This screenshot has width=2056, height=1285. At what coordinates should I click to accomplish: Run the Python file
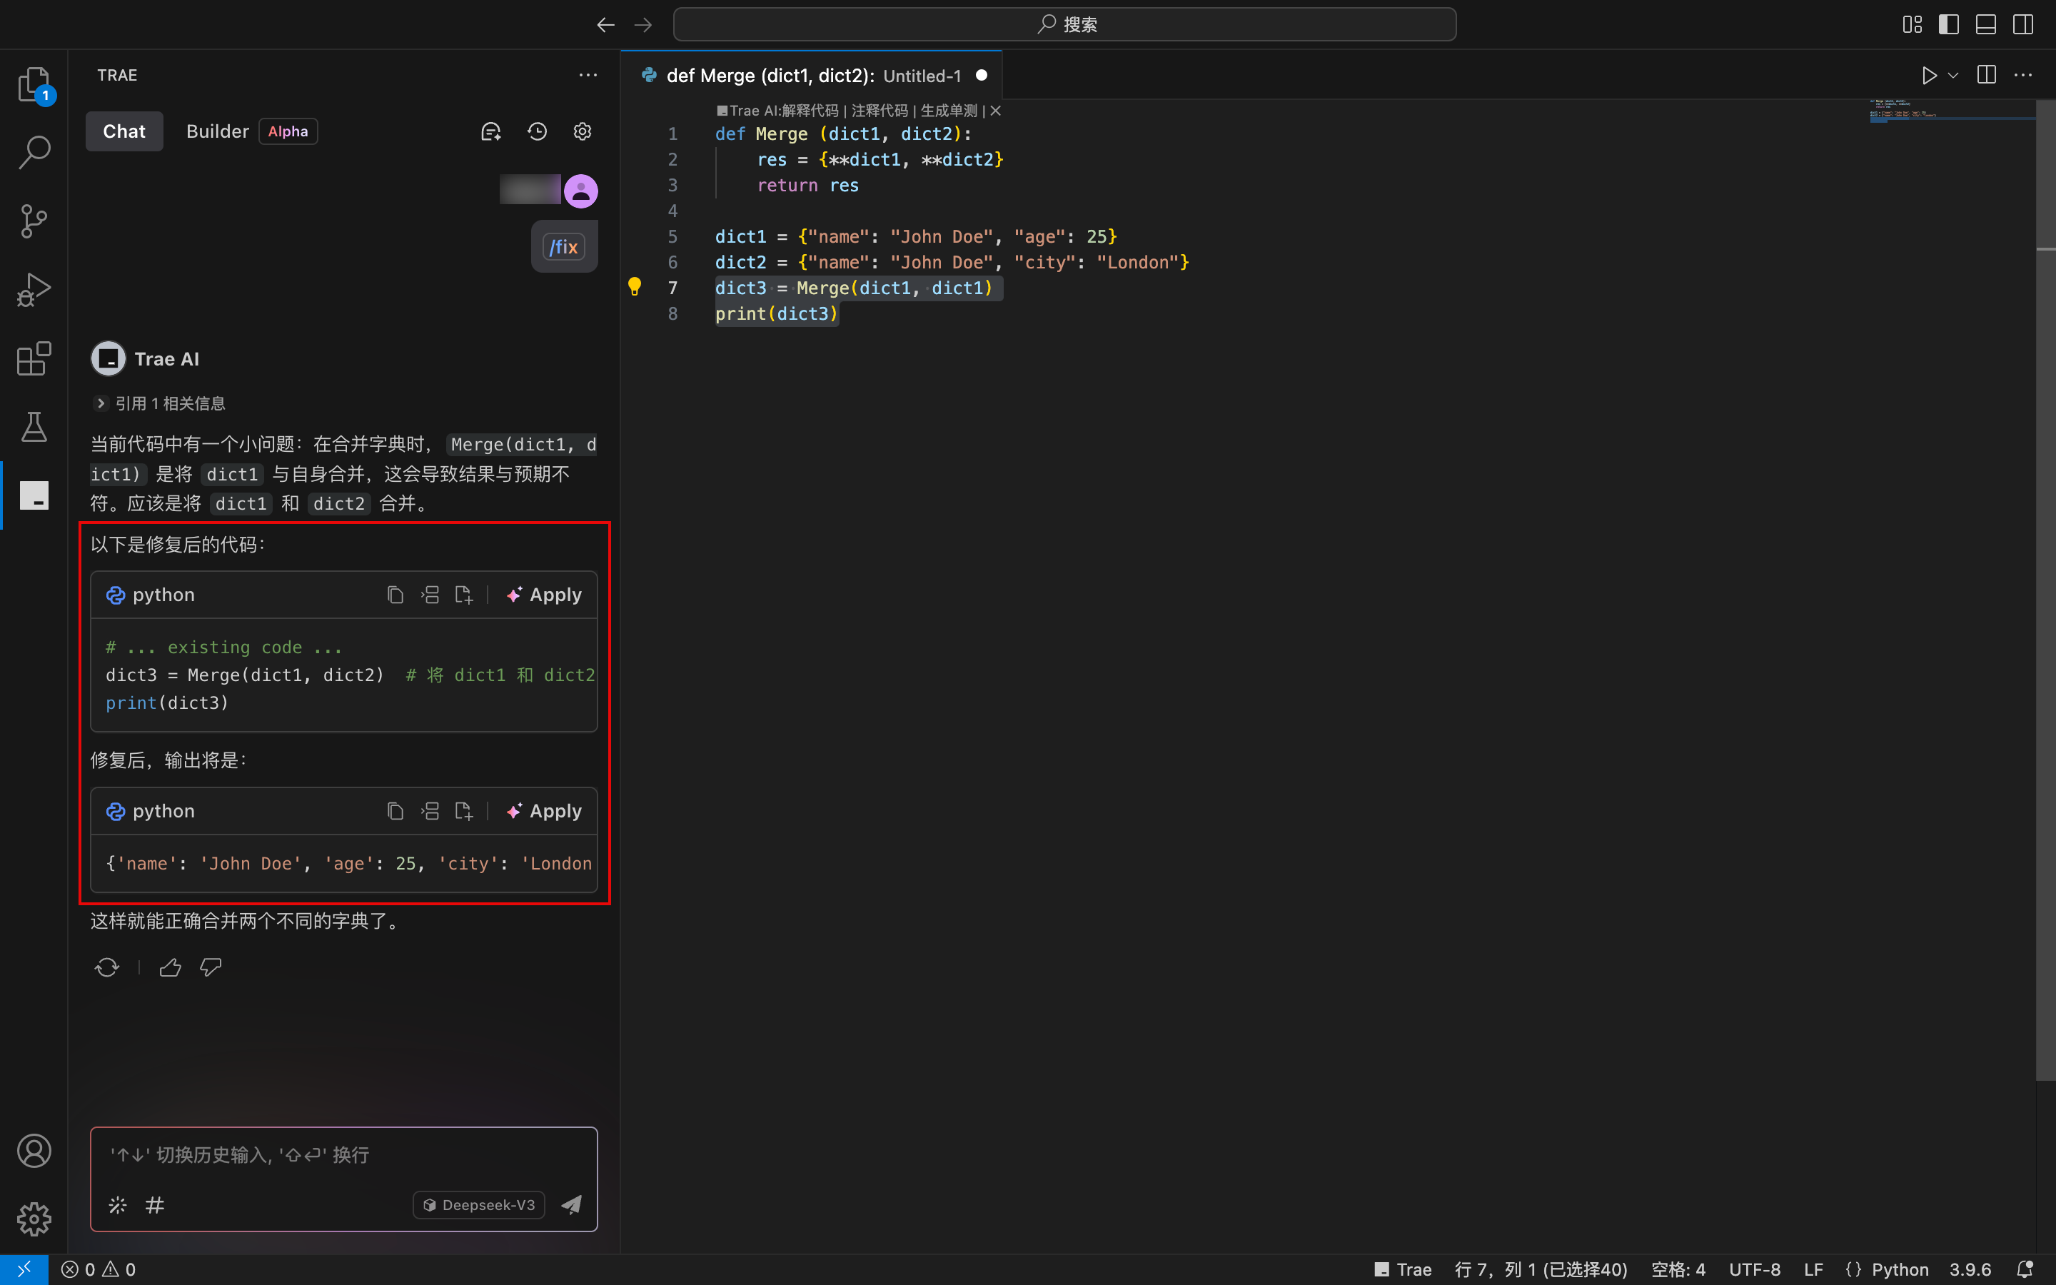pos(1928,76)
